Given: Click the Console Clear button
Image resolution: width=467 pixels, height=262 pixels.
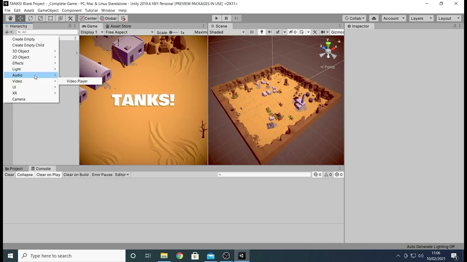Looking at the screenshot, I should coord(9,175).
